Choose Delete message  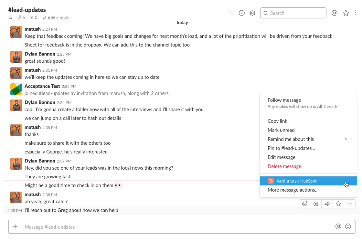(x=308, y=166)
